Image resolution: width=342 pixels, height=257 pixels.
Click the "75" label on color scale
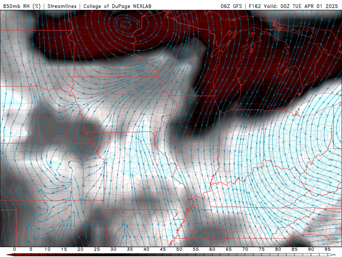pyautogui.click(x=262, y=249)
